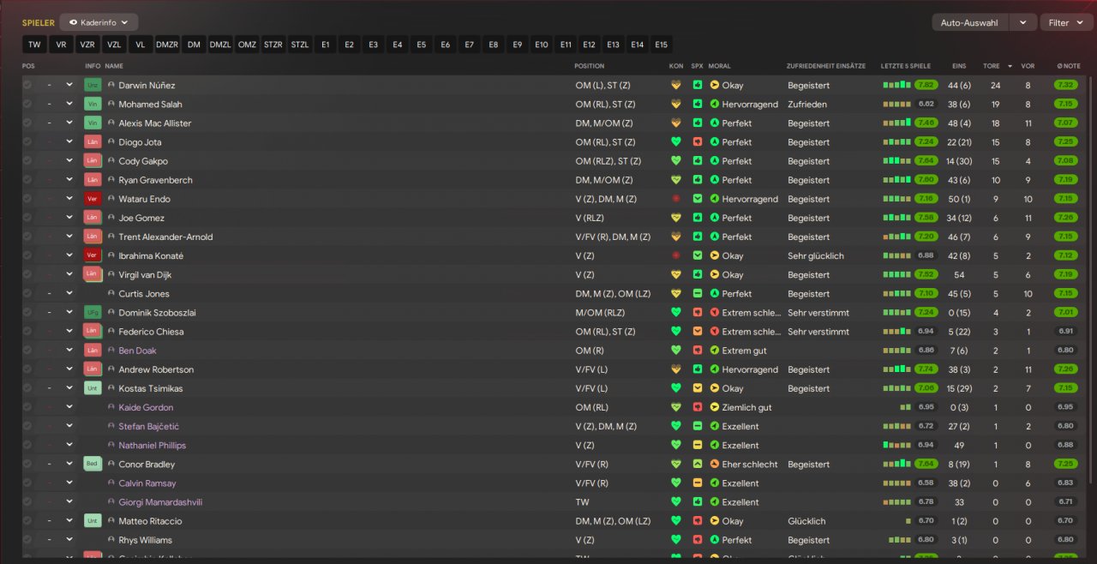Click the condition heart for Andrew Robertson

(x=675, y=369)
